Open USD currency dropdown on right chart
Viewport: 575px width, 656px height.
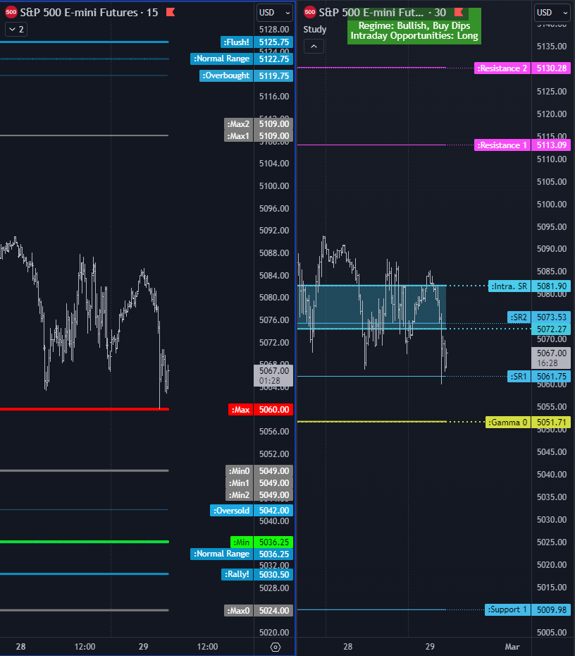click(x=552, y=13)
